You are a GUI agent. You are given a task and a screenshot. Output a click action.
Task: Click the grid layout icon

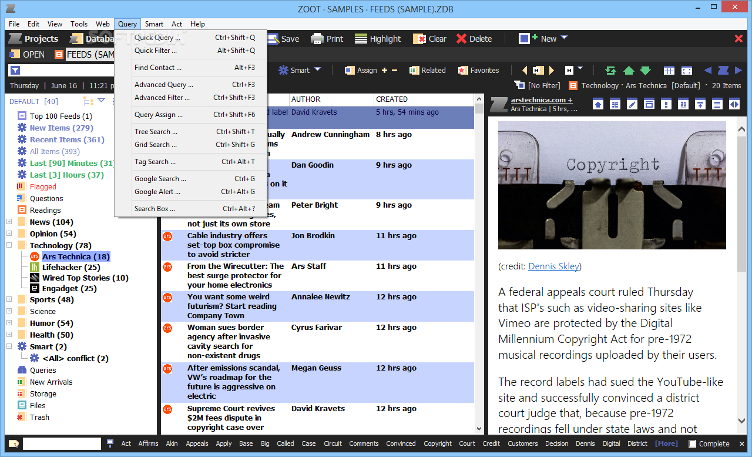click(669, 71)
